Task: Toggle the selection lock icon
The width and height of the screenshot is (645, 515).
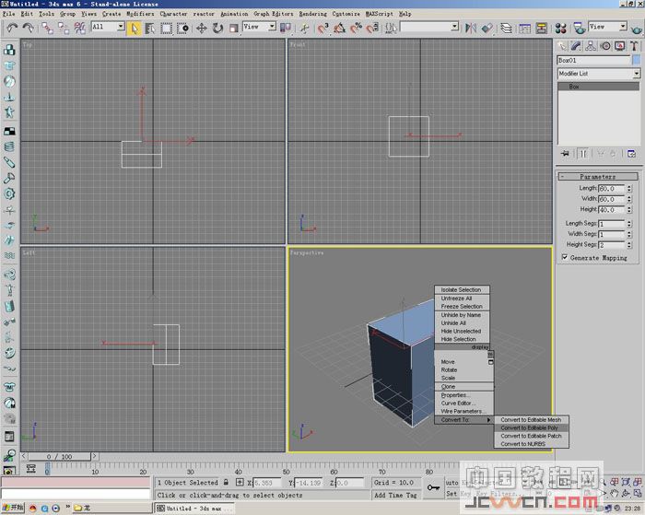Action: pos(226,482)
